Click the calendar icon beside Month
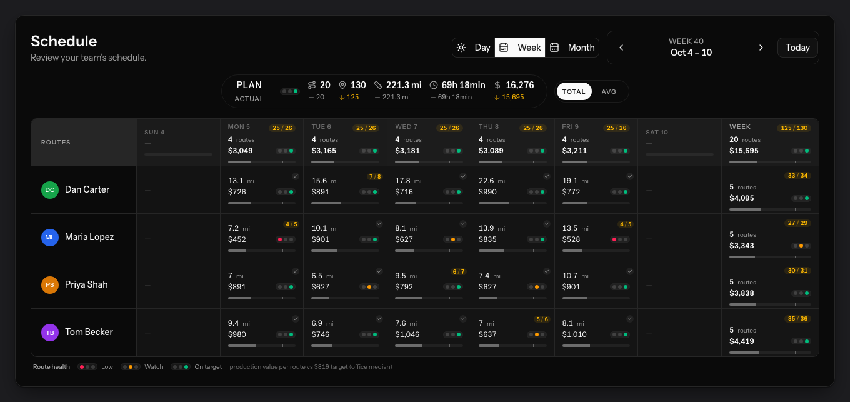850x402 pixels. point(554,48)
